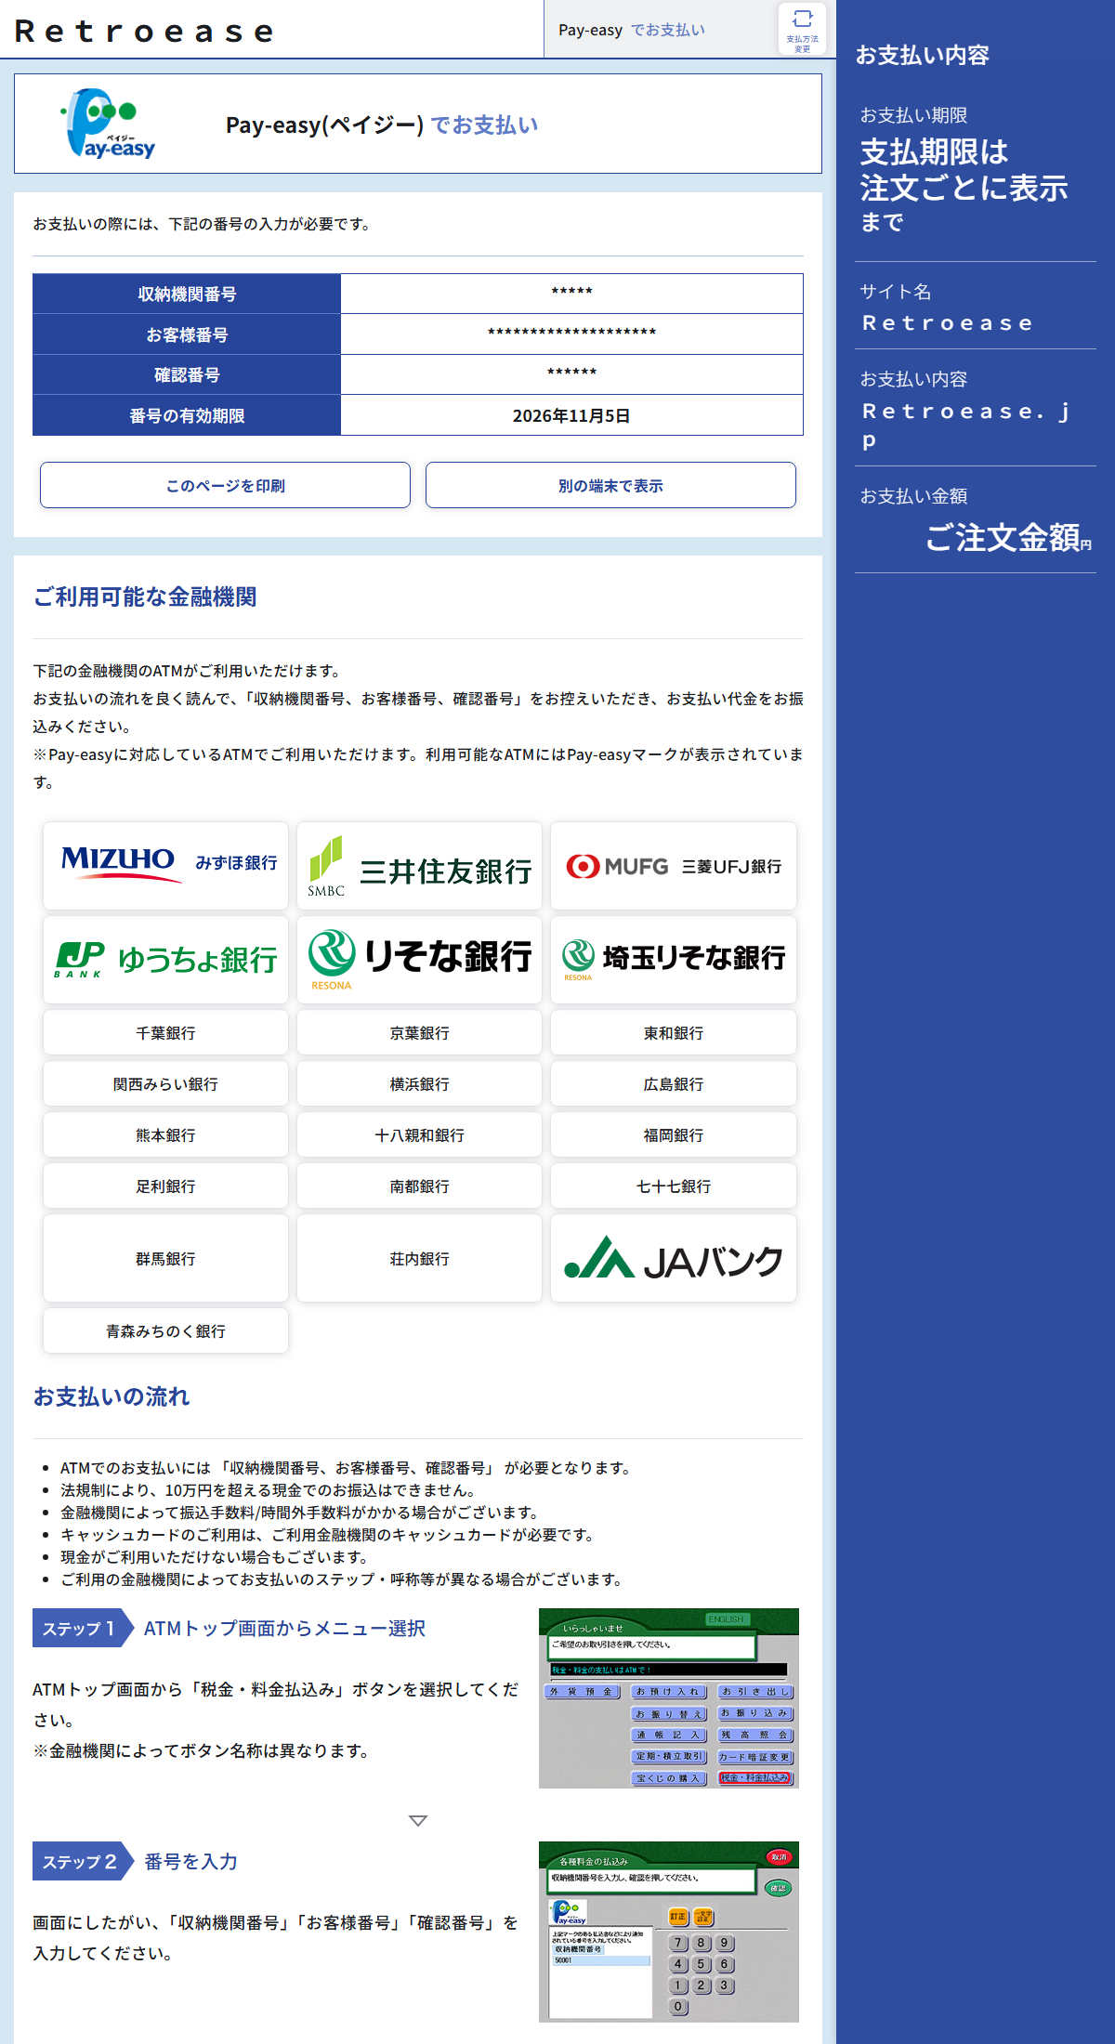The width and height of the screenshot is (1115, 2044).
Task: Click the 青森みちのく銀行 card
Action: [165, 1330]
